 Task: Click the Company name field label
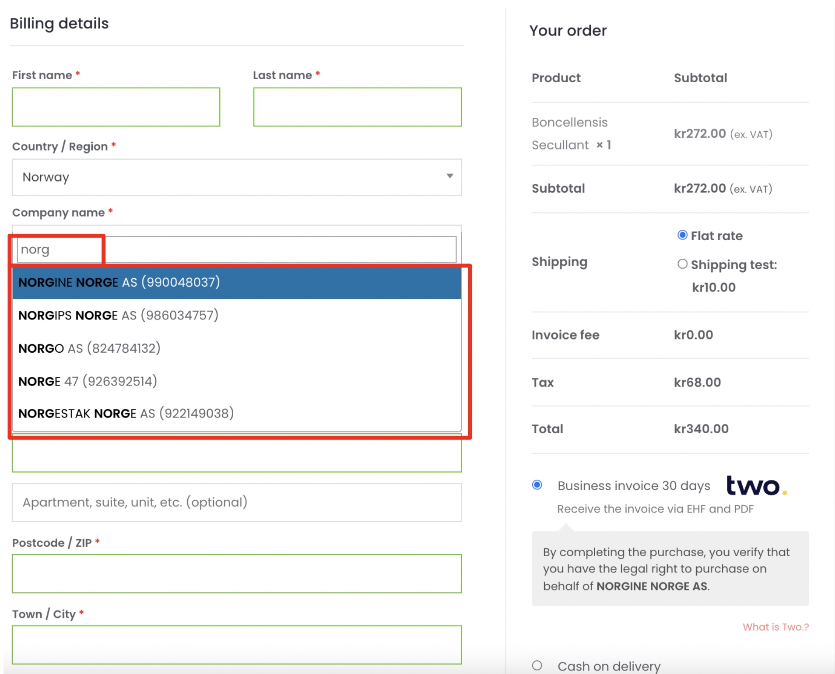(x=58, y=213)
